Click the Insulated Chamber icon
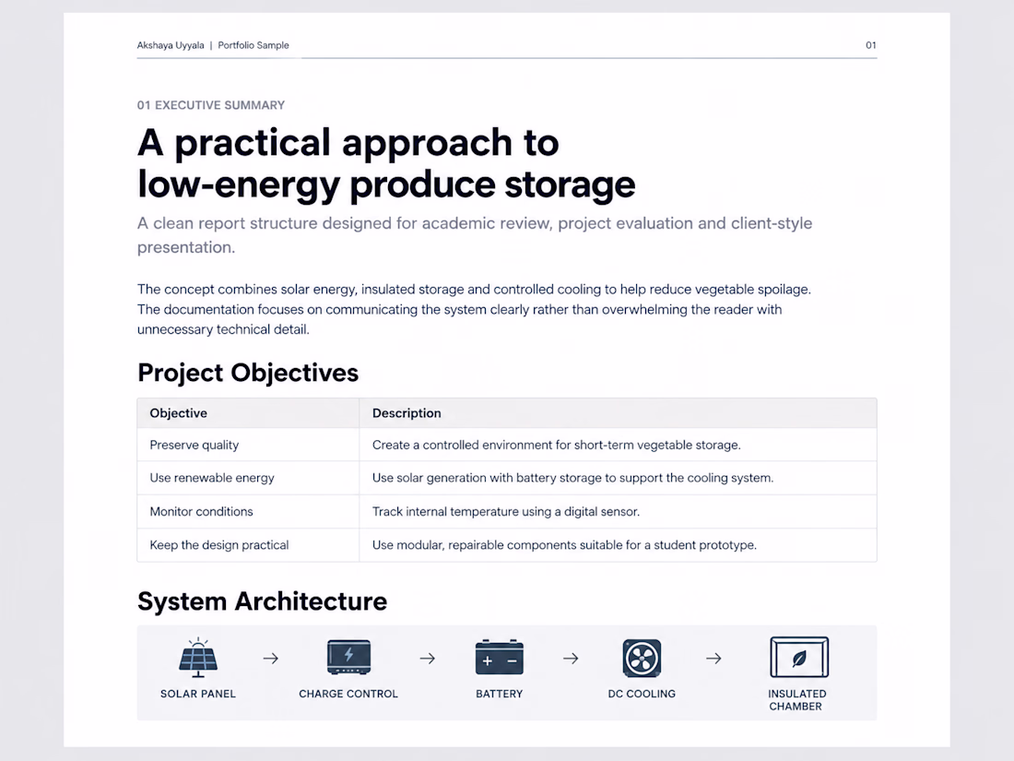Image resolution: width=1014 pixels, height=761 pixels. [799, 657]
